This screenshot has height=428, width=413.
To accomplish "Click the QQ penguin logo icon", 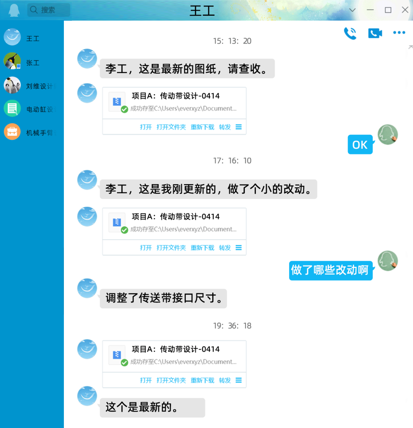I will coord(14,10).
